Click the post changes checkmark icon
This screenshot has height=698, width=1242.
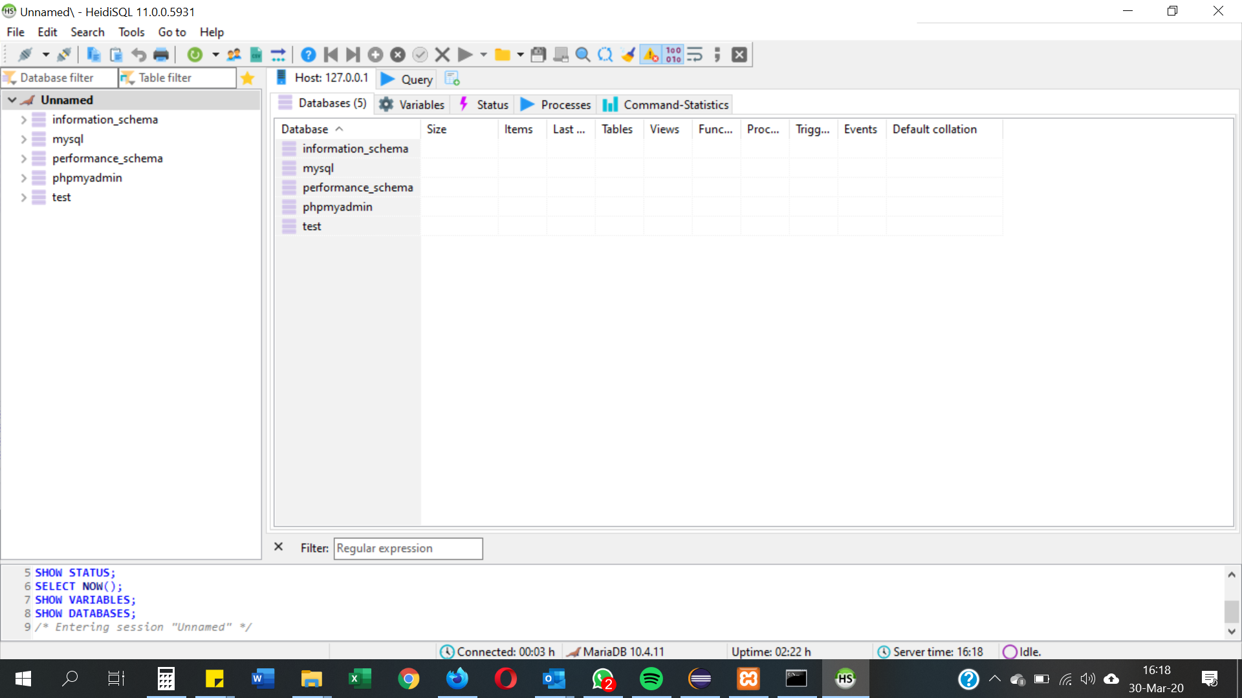(x=420, y=55)
